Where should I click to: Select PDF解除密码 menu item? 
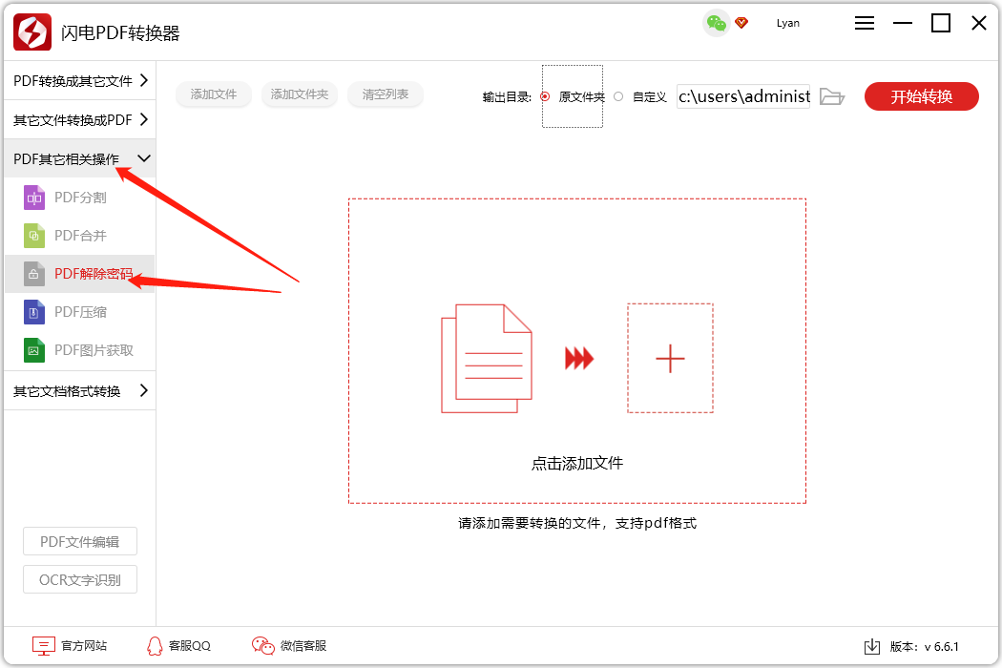coord(80,274)
